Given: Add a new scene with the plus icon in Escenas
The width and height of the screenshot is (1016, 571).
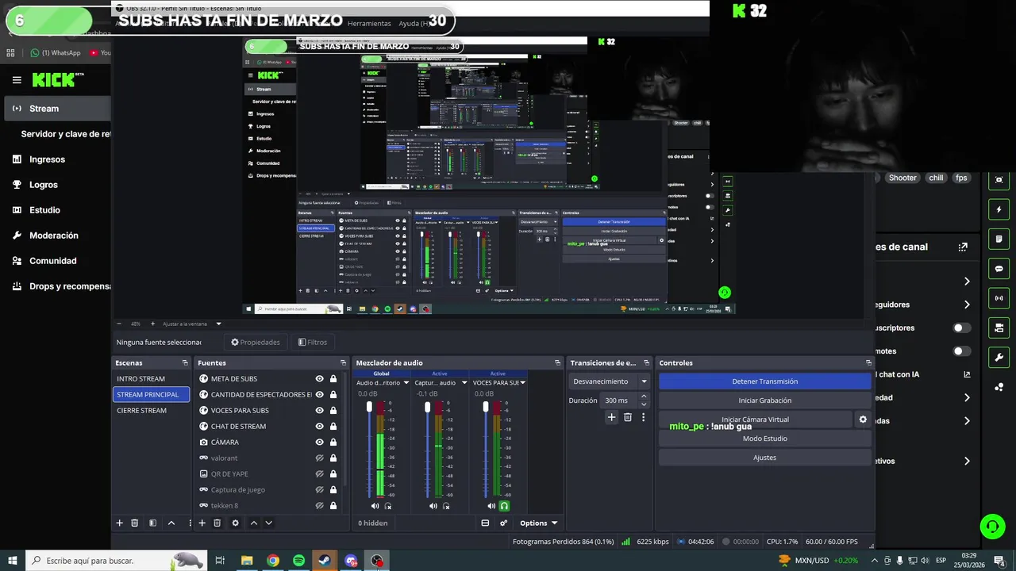Looking at the screenshot, I should (120, 523).
